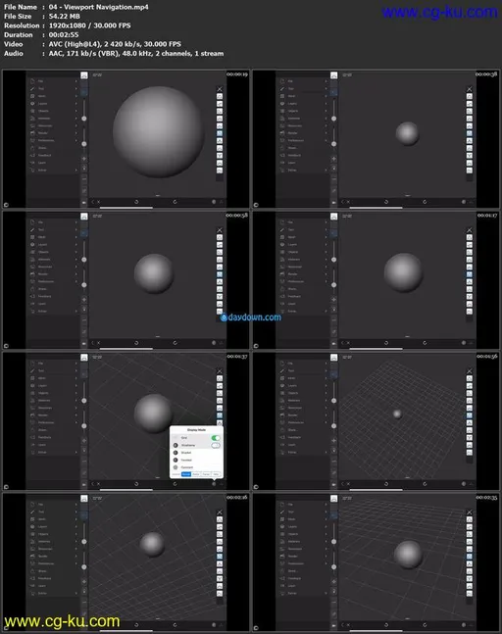The height and width of the screenshot is (634, 502).
Task: Click the daydown.com watermark link
Action: click(251, 317)
